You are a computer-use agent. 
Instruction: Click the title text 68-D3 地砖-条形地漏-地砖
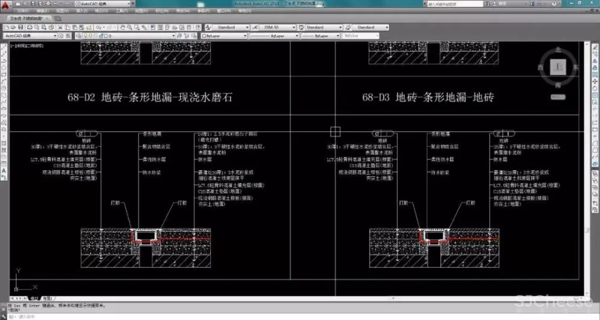(428, 97)
